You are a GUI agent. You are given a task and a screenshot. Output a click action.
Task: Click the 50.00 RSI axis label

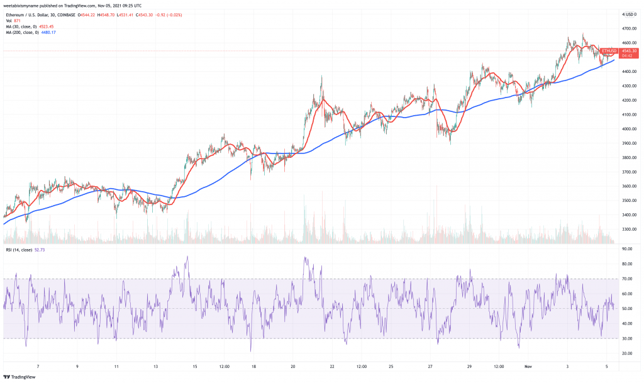pyautogui.click(x=627, y=309)
